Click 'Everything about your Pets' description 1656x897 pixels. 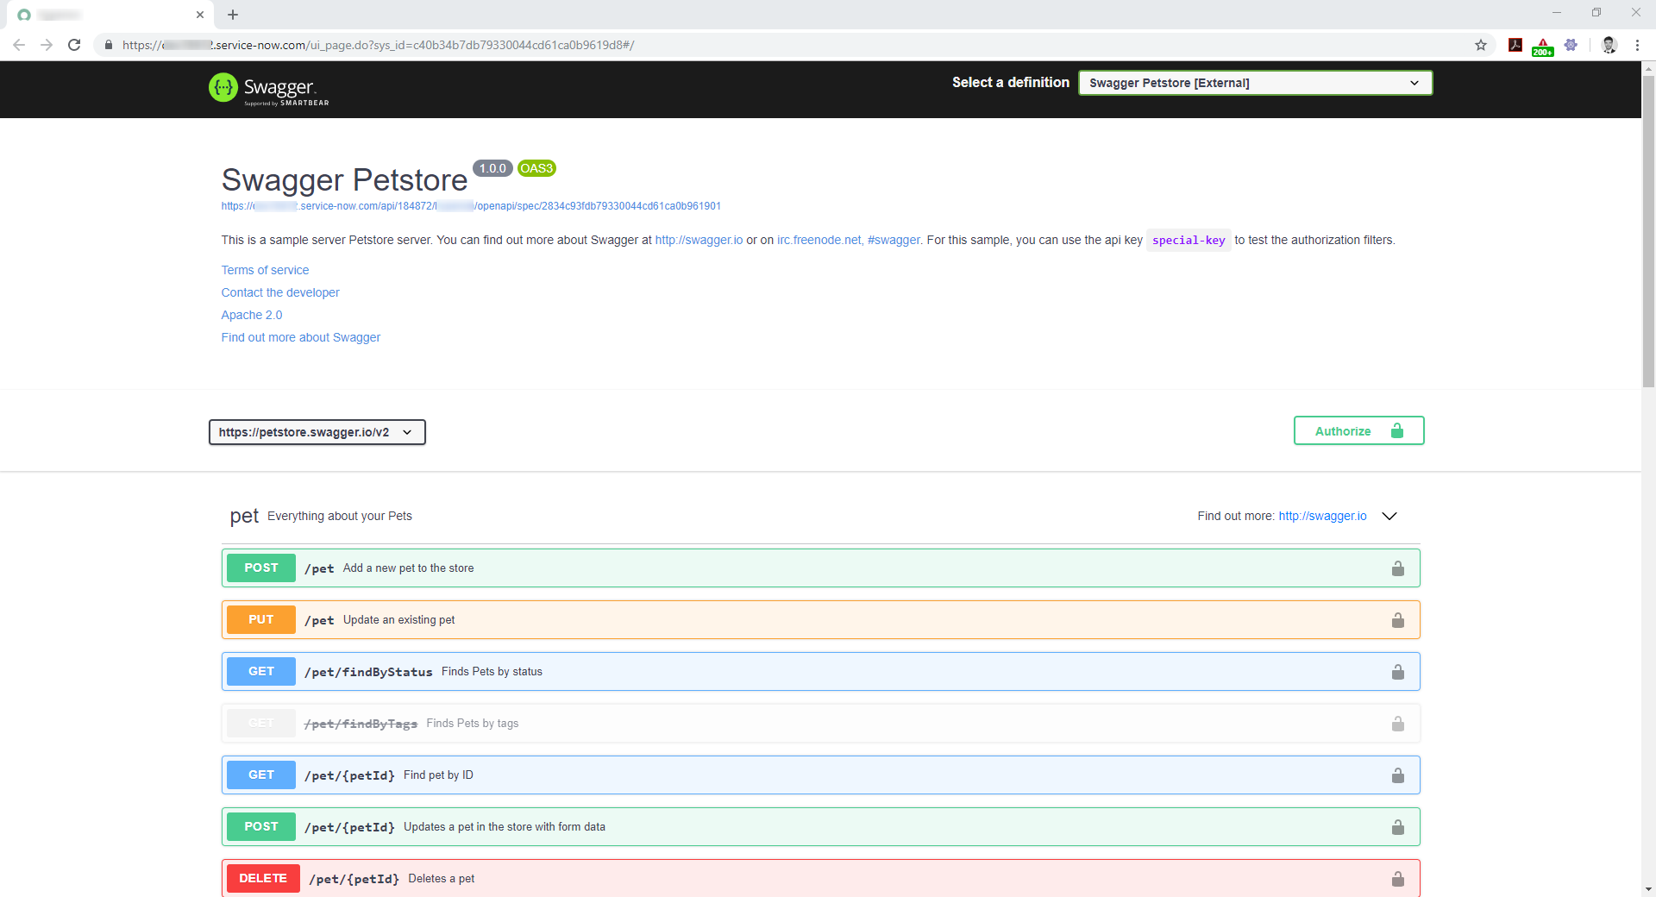tap(340, 516)
